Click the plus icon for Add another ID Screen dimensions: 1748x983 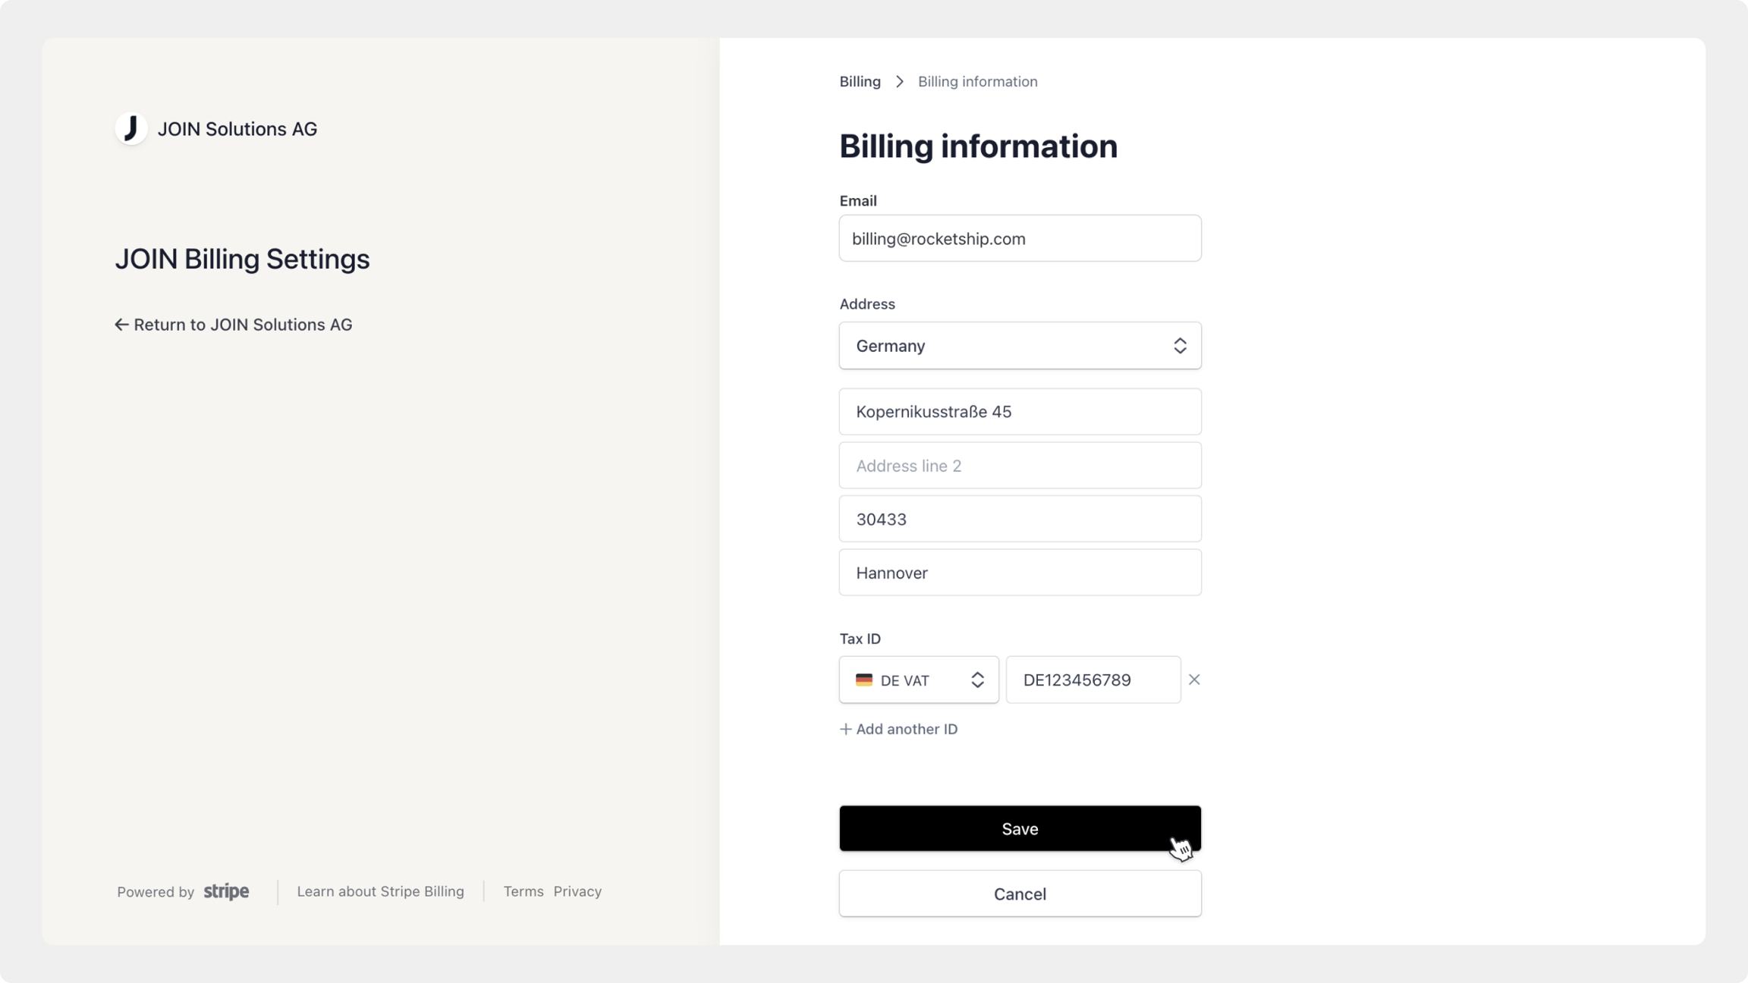846,729
